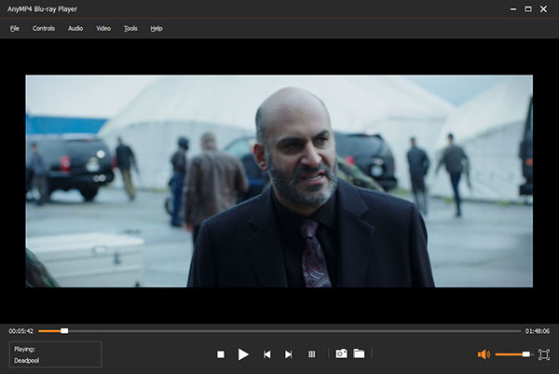559x374 pixels.
Task: Toggle full screen mode
Action: pyautogui.click(x=544, y=354)
